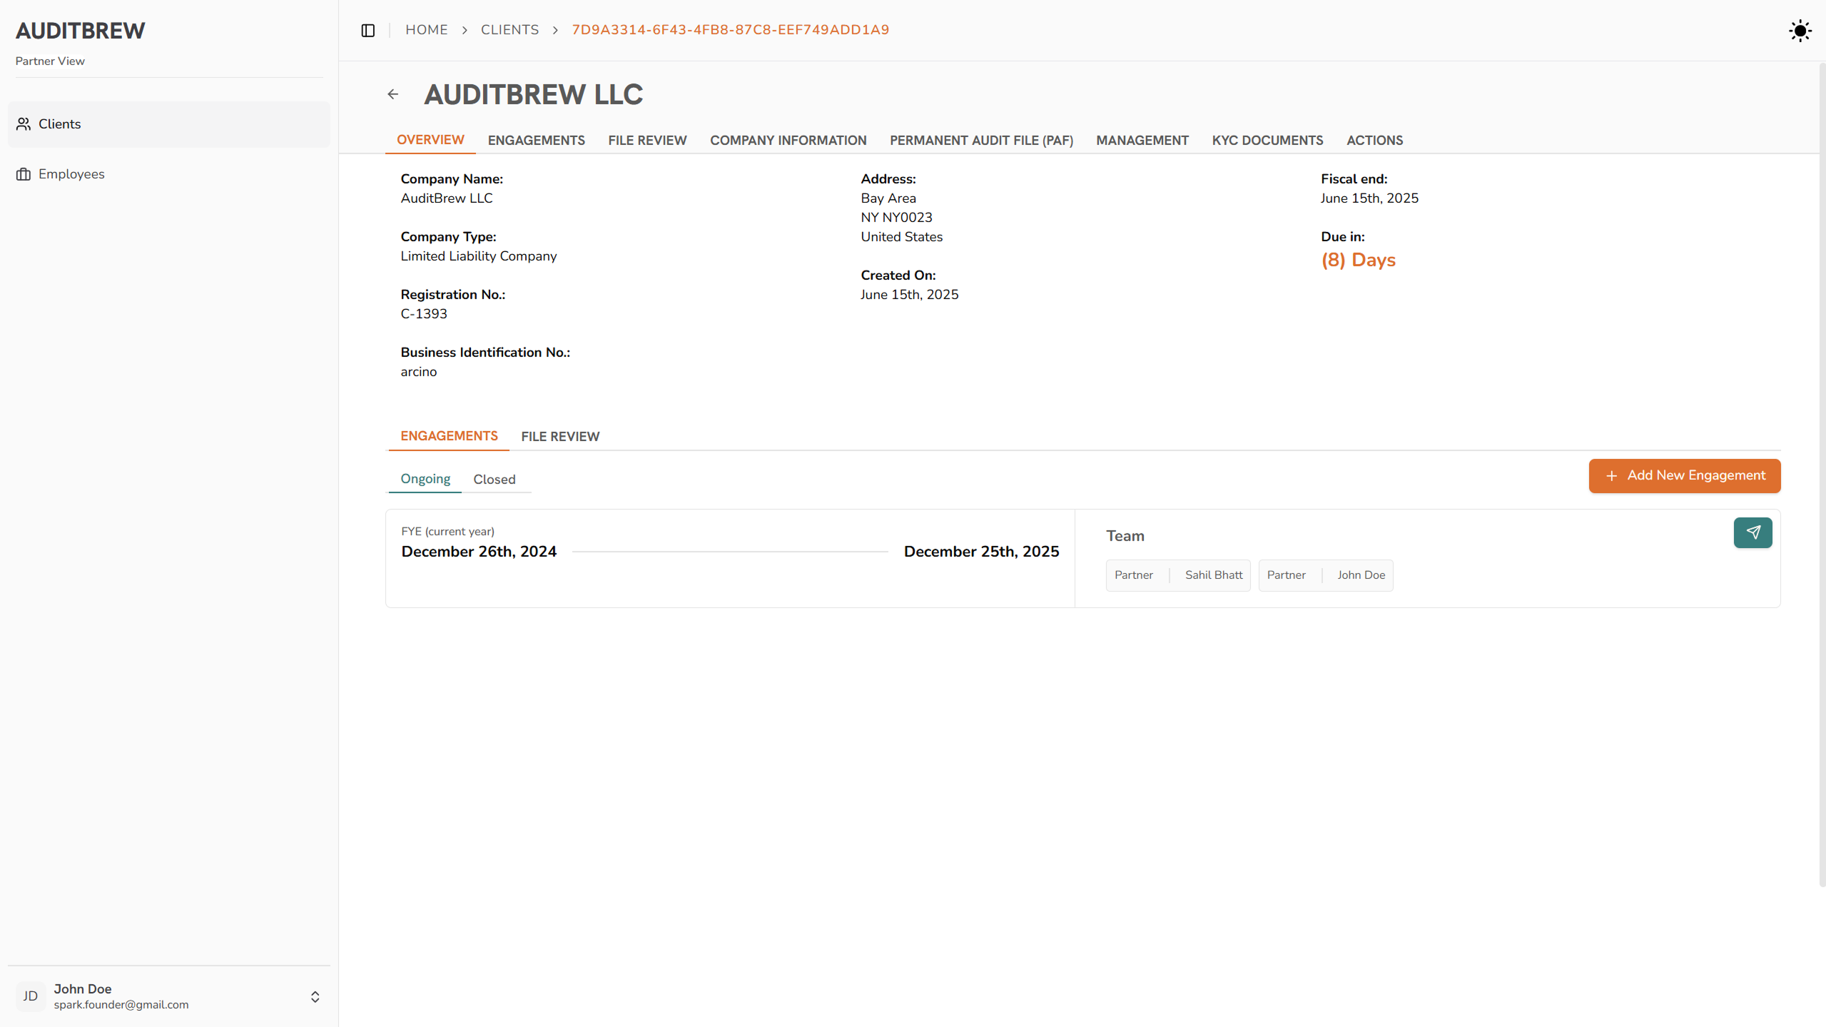Enable the Ongoing engagements filter
1826x1027 pixels.
point(425,479)
